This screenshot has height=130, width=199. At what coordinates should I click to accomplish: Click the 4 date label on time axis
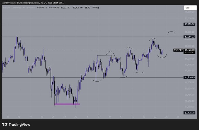(87, 117)
